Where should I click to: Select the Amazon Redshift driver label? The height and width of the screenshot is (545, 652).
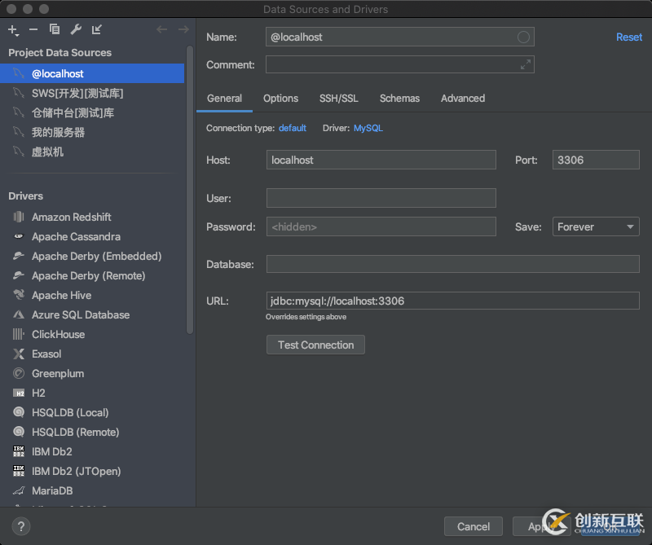coord(72,217)
